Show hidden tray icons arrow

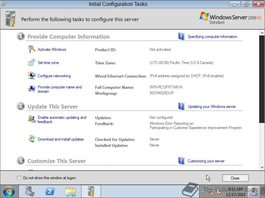click(x=203, y=192)
